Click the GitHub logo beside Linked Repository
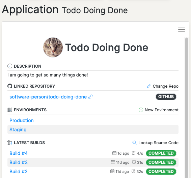The image size is (191, 178). (x=10, y=86)
